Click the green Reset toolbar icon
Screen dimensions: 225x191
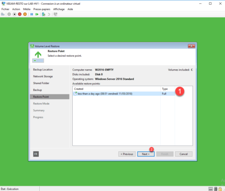tap(37, 14)
